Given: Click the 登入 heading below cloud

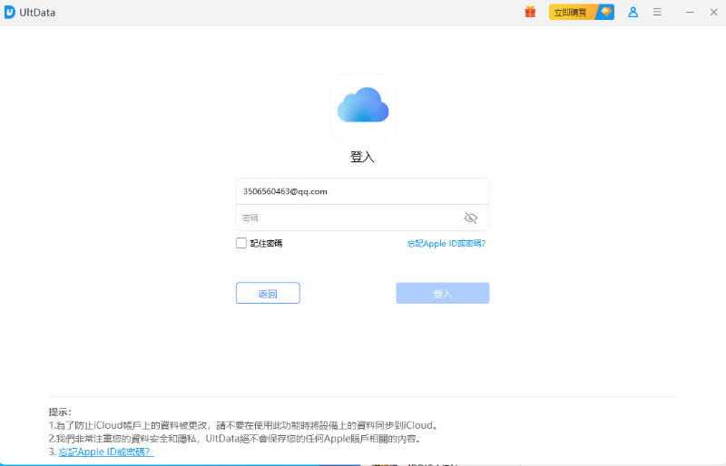Looking at the screenshot, I should tap(362, 157).
